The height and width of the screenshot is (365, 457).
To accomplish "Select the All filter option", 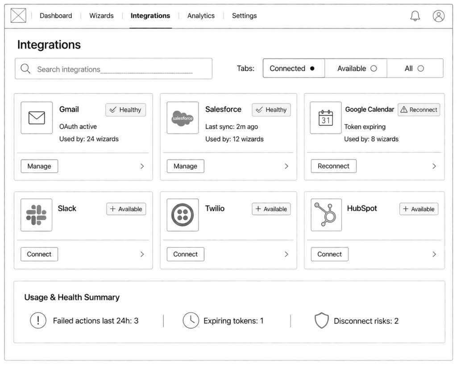I will point(415,68).
